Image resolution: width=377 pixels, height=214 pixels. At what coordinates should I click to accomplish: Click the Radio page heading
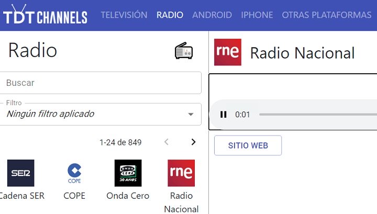pyautogui.click(x=32, y=50)
